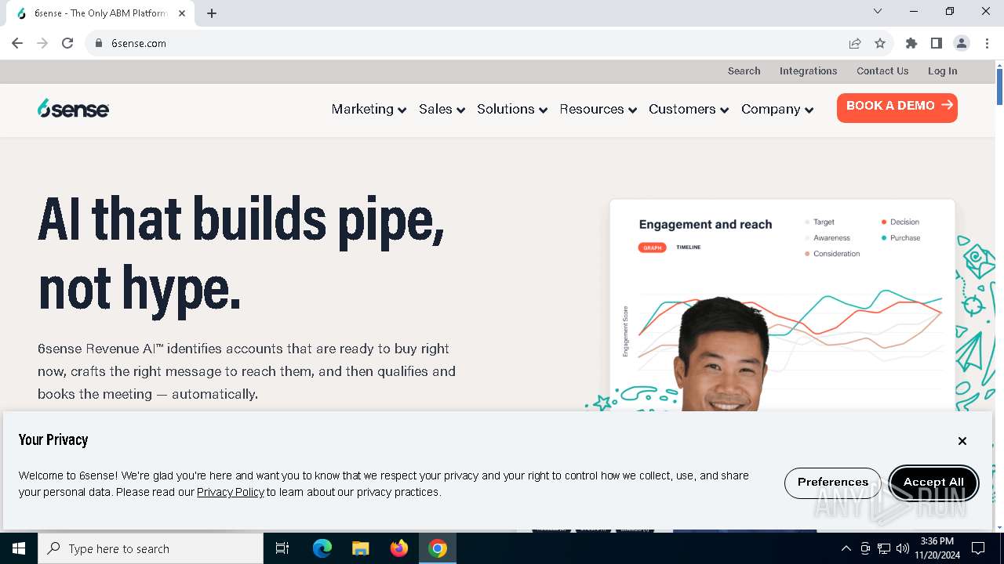Viewport: 1004px width, 564px height.
Task: Open volume control tray icon
Action: coord(903,548)
